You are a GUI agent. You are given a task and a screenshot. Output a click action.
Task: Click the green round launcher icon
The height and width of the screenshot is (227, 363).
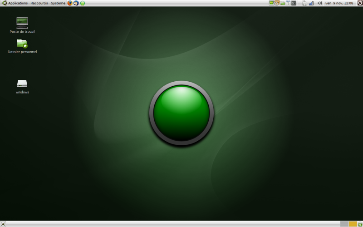coord(83,3)
